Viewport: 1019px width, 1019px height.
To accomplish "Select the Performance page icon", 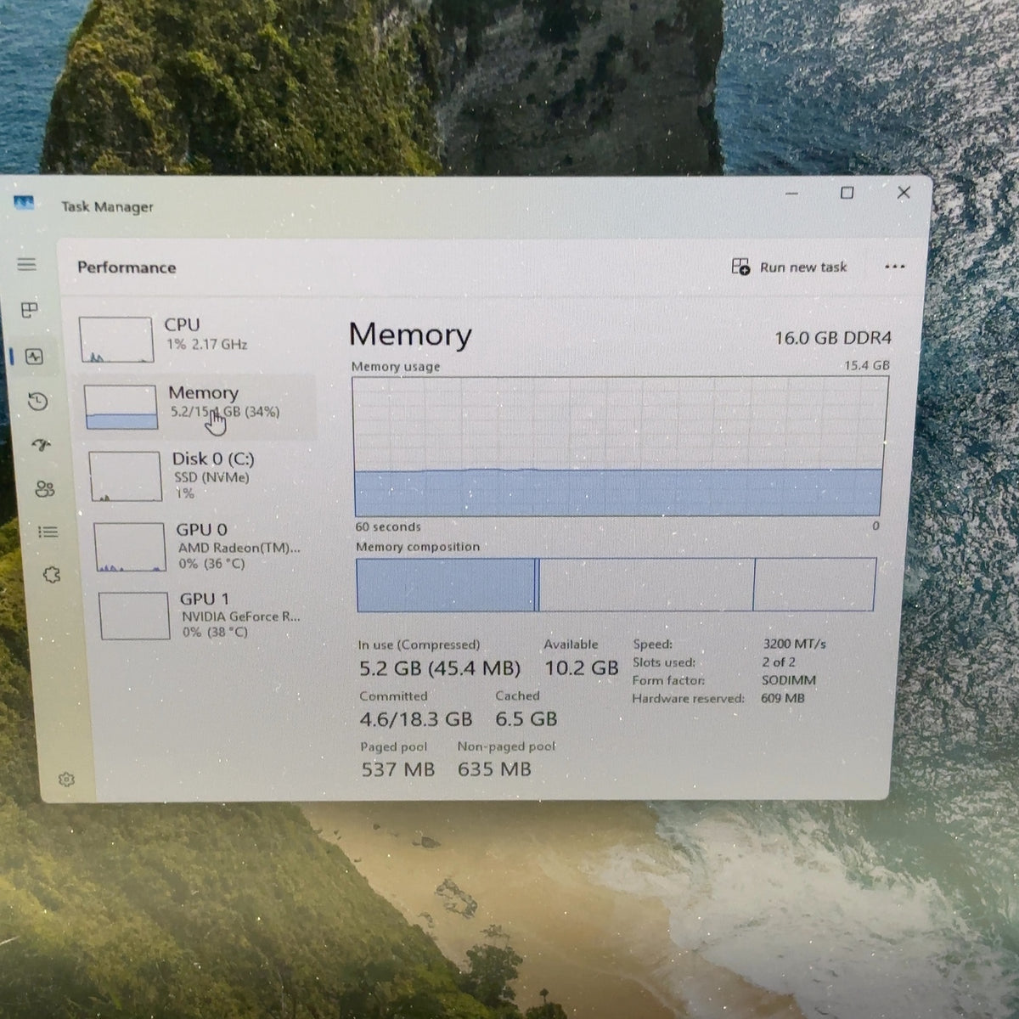I will coord(34,357).
